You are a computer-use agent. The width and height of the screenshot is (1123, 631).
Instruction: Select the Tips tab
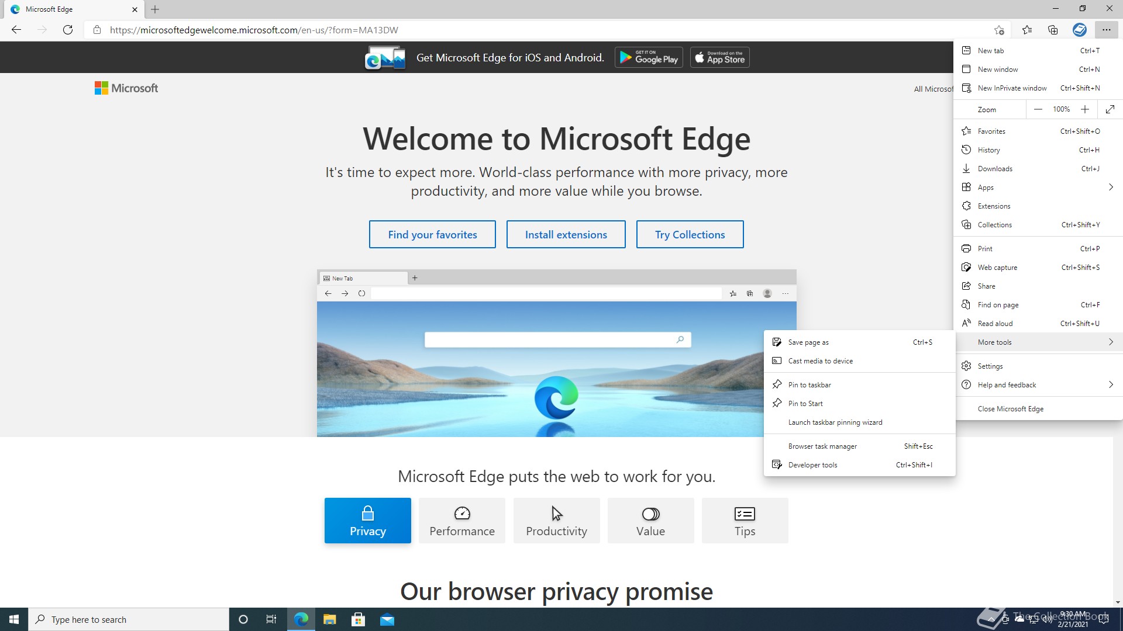click(745, 521)
